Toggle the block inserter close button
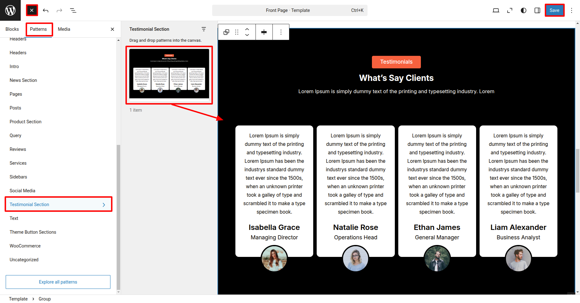The height and width of the screenshot is (303, 580). pos(32,10)
